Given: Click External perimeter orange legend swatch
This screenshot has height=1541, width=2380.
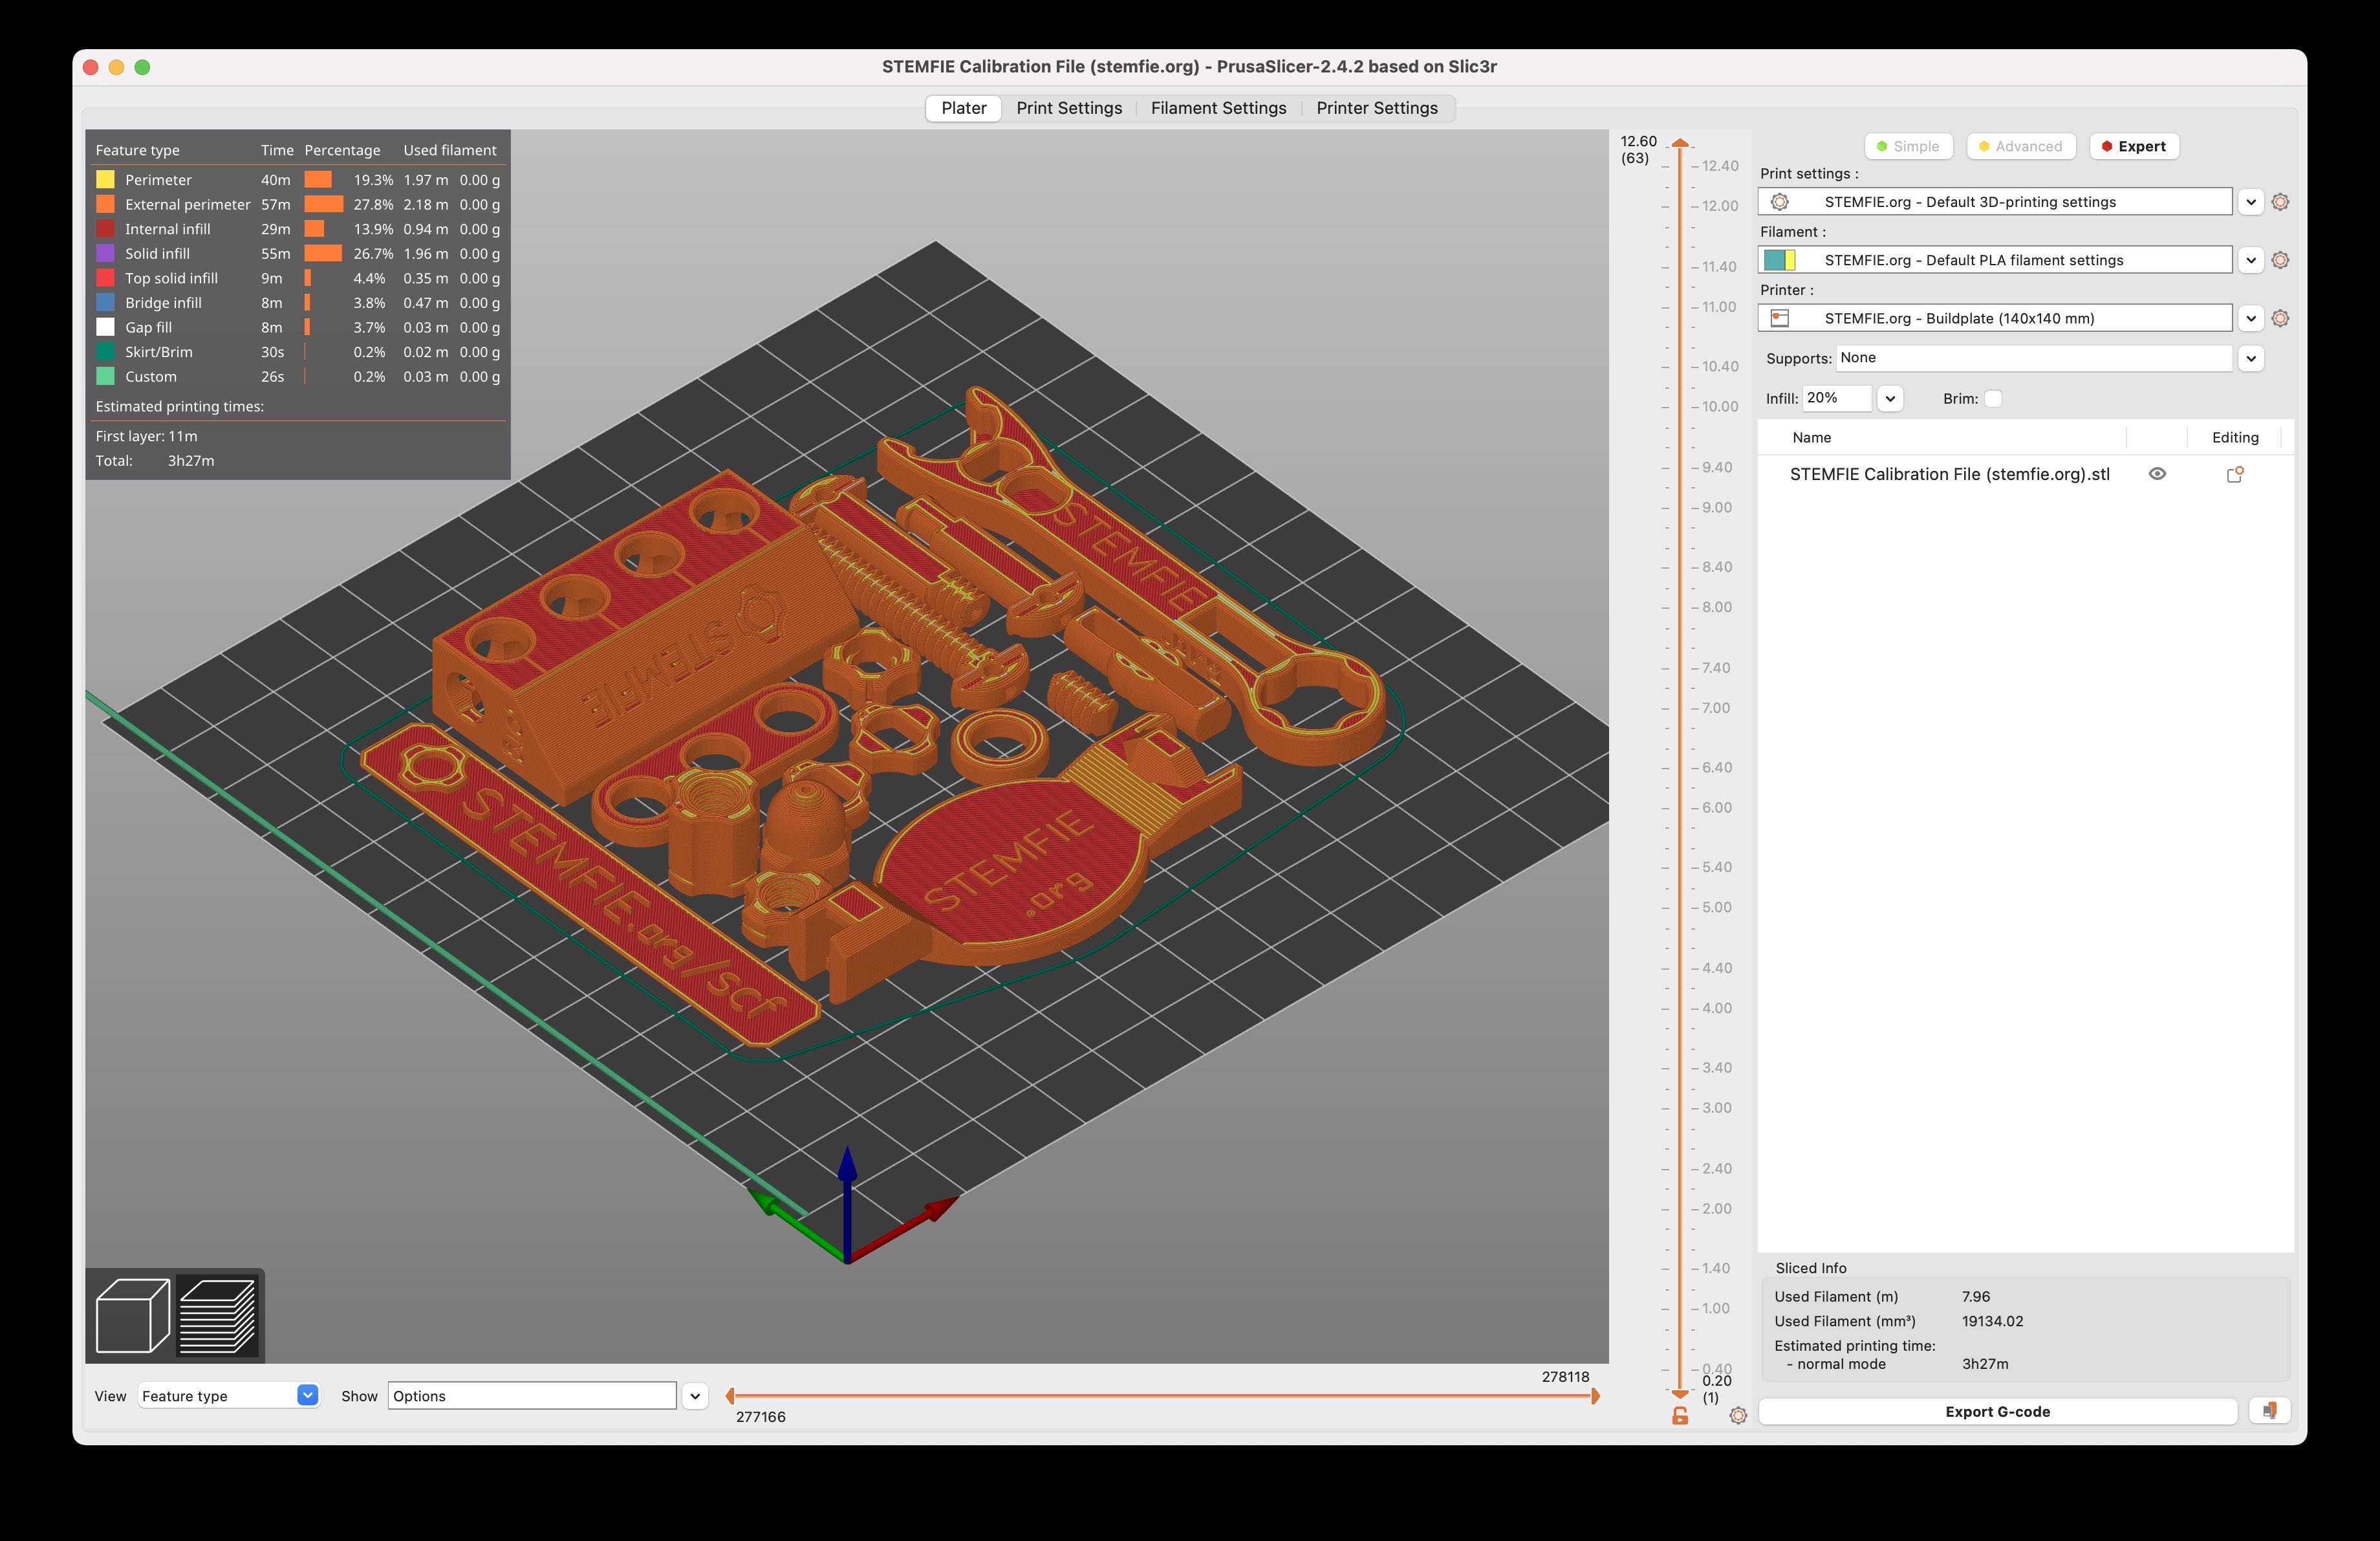Looking at the screenshot, I should [105, 204].
